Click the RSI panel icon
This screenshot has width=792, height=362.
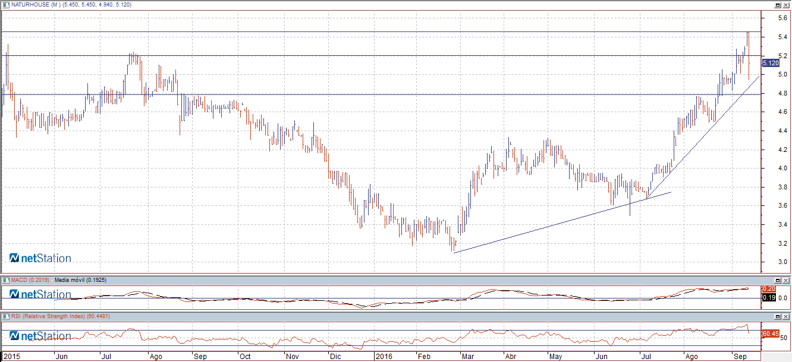[5, 316]
